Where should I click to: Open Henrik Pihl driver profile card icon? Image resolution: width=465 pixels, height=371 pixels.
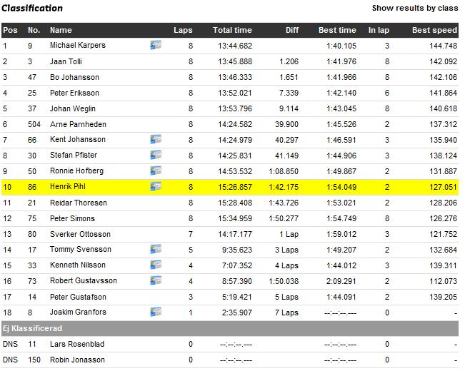156,186
